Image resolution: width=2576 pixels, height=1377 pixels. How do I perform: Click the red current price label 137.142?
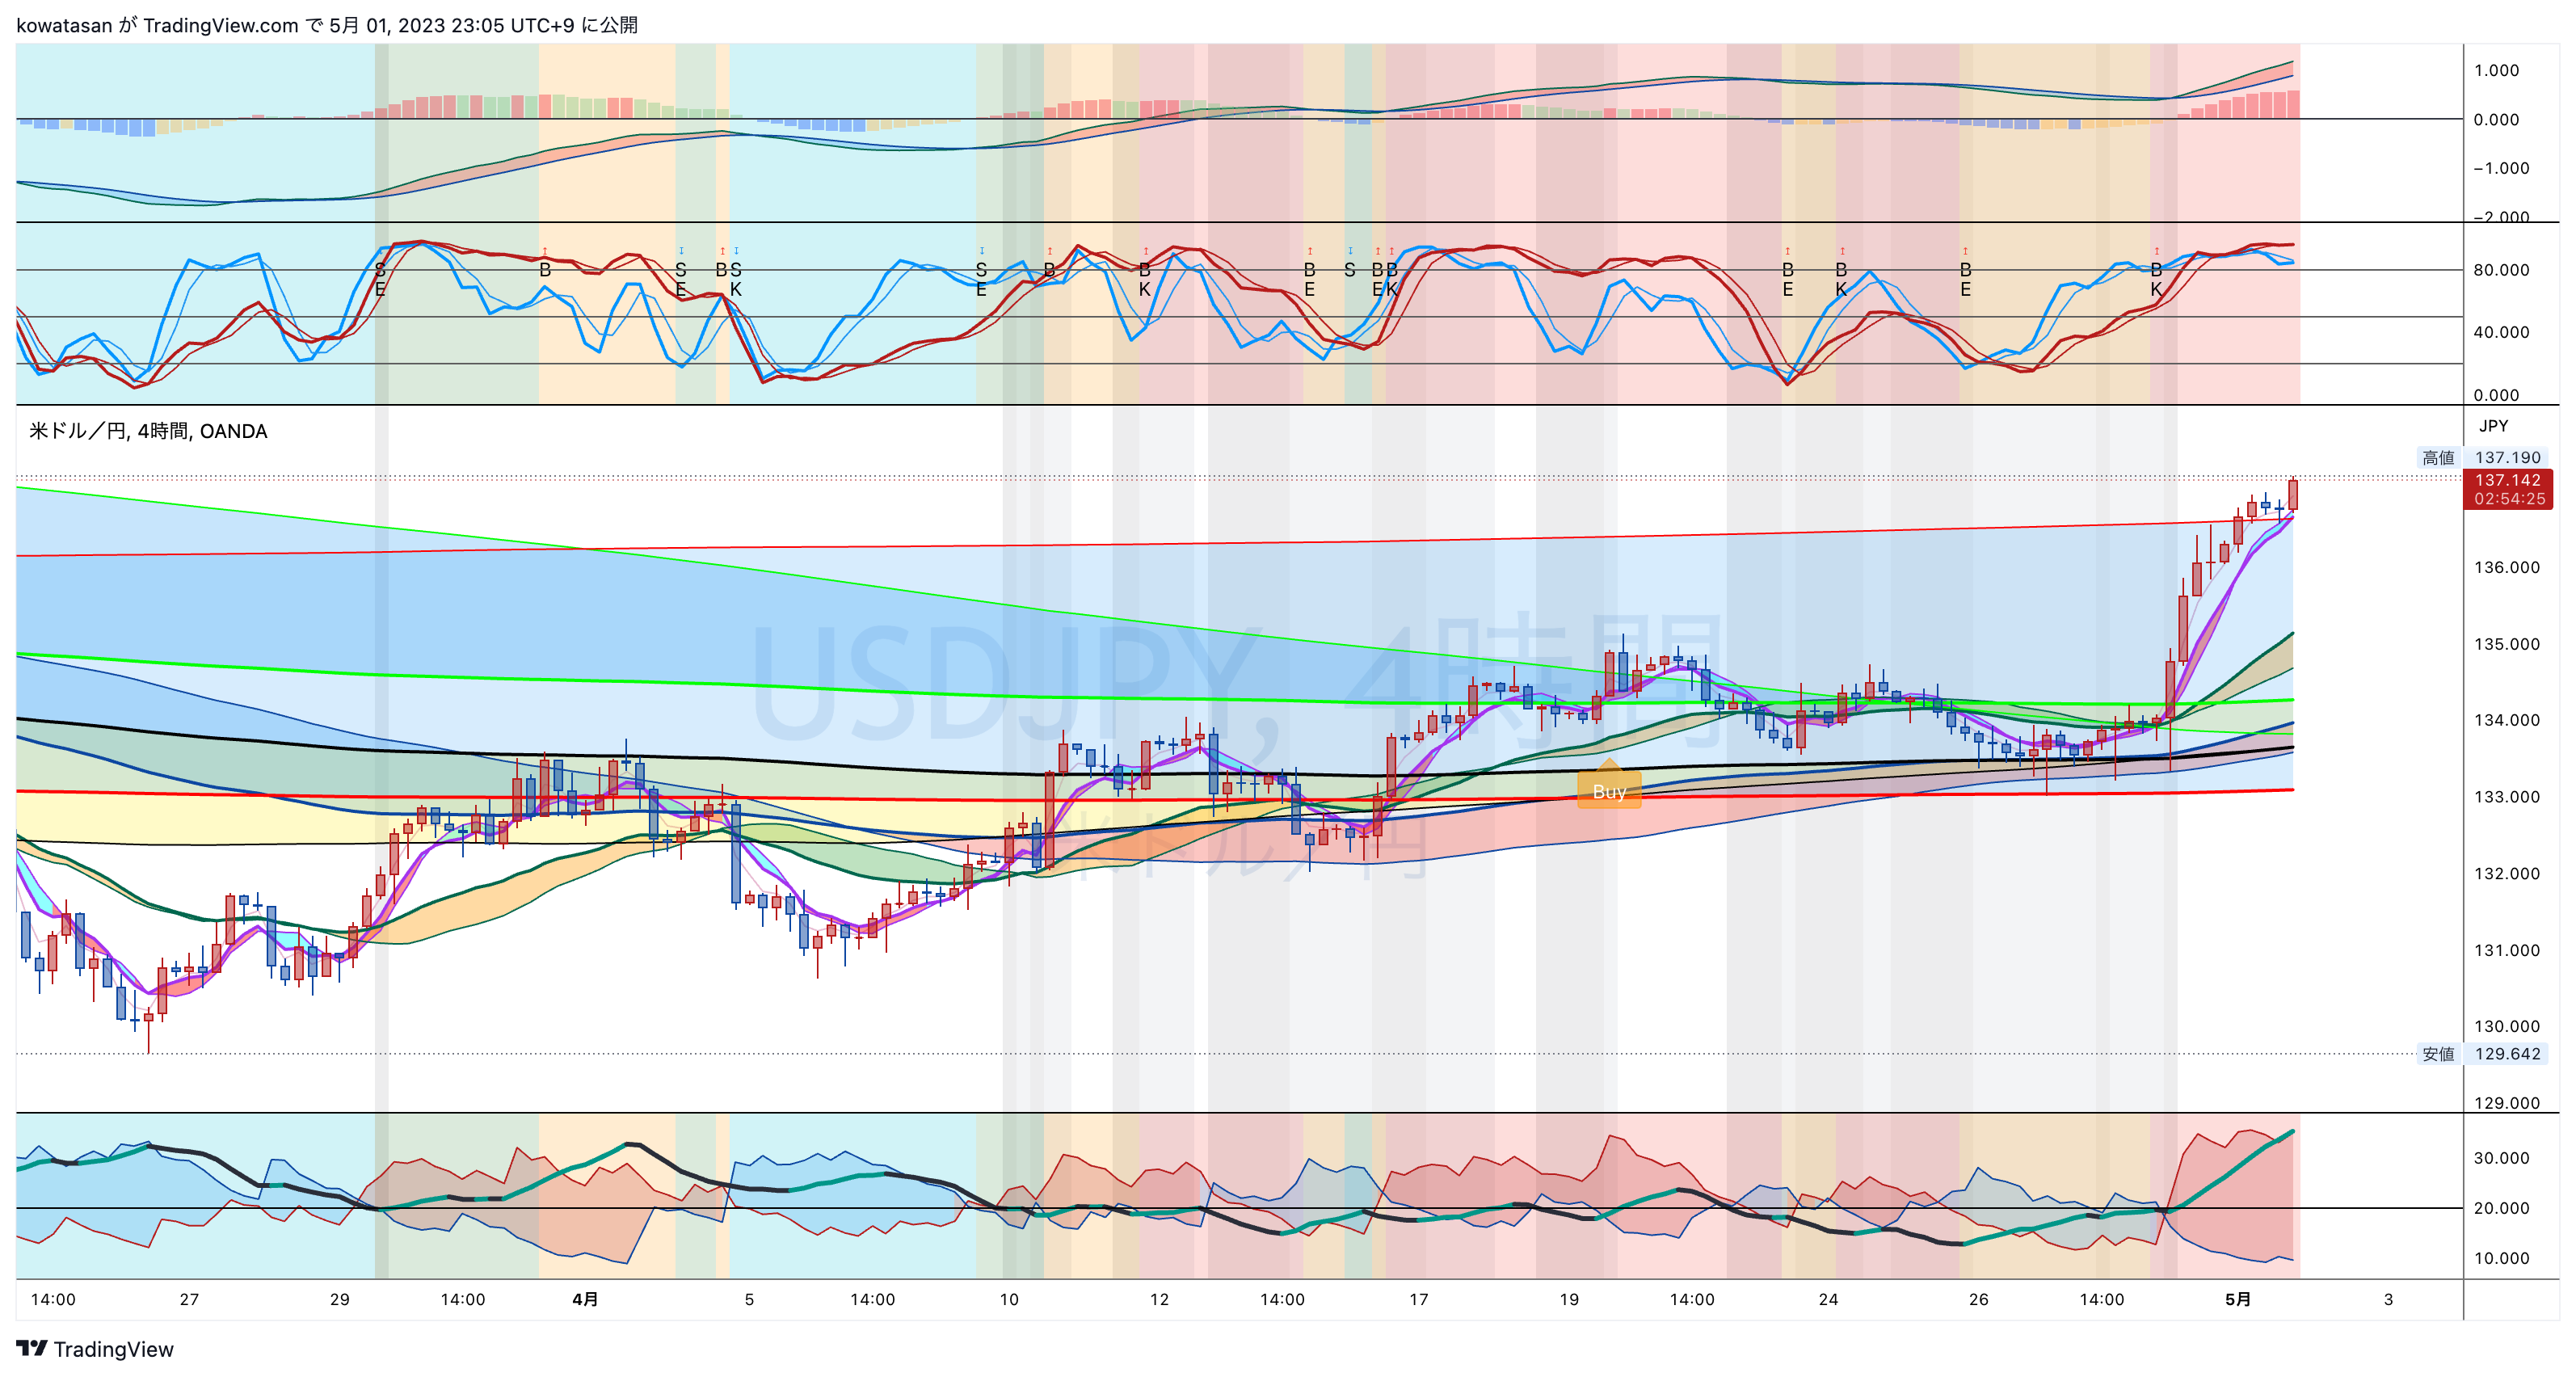tap(2507, 480)
